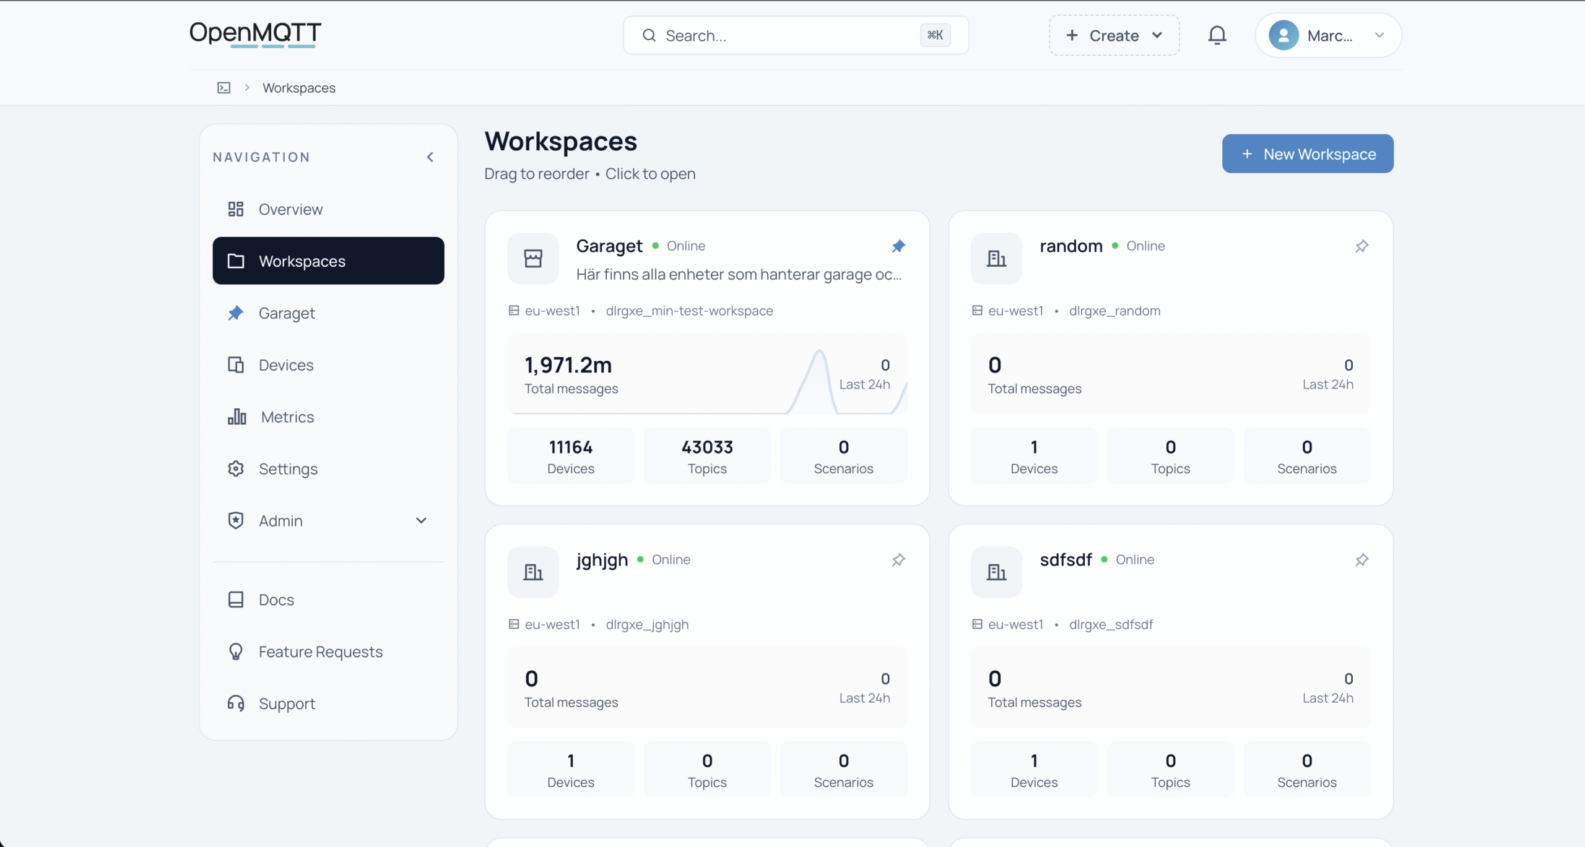The width and height of the screenshot is (1585, 847).
Task: Click the user avatar icon
Action: click(1283, 35)
